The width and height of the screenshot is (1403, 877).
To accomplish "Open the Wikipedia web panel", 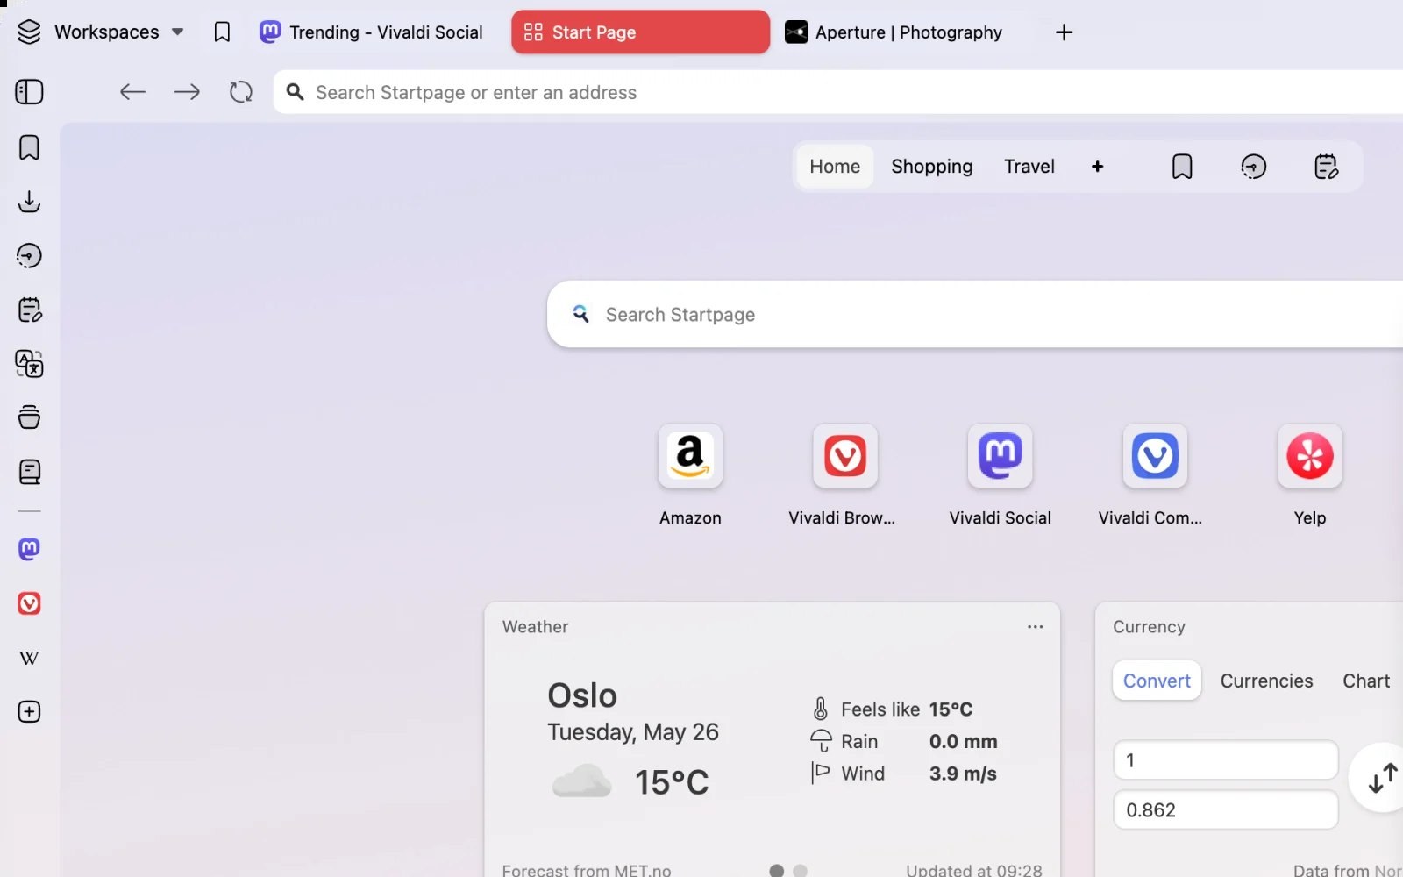I will tap(29, 658).
